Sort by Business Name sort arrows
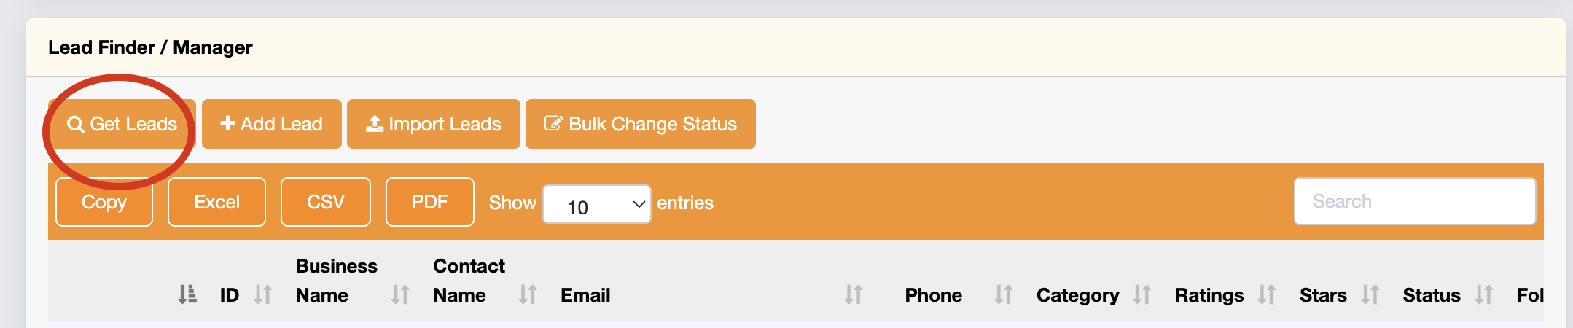This screenshot has width=1573, height=328. tap(400, 294)
